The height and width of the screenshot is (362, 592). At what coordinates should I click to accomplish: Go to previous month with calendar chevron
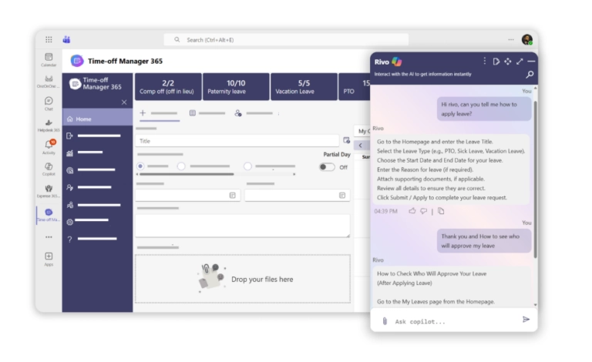point(361,146)
